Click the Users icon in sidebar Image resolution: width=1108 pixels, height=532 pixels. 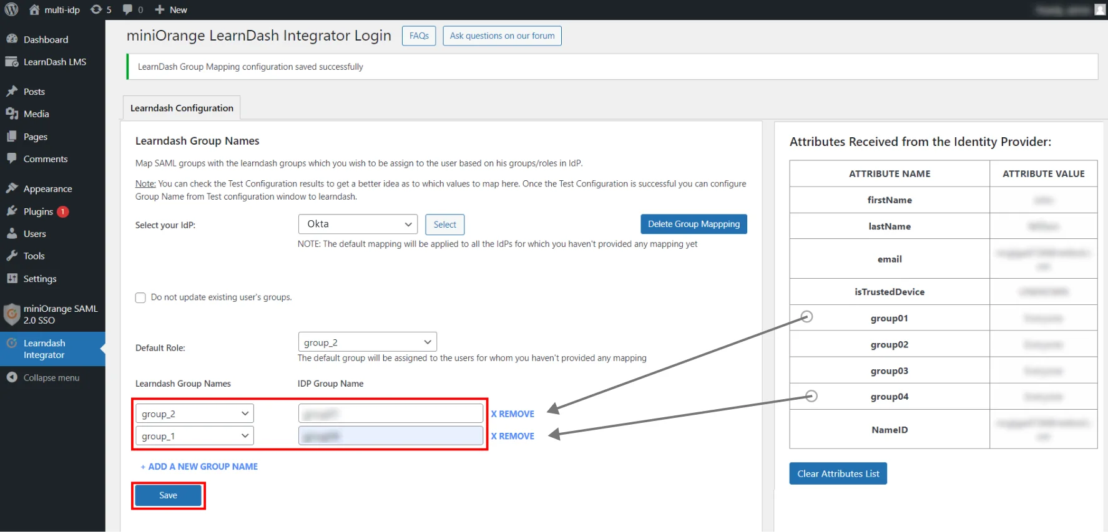click(x=12, y=233)
